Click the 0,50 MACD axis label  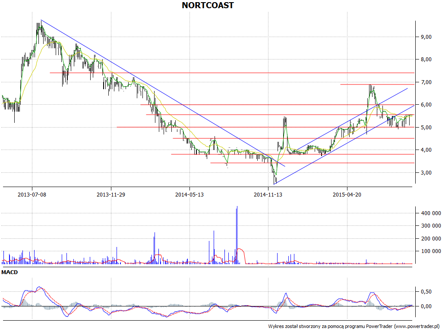[x=426, y=292]
